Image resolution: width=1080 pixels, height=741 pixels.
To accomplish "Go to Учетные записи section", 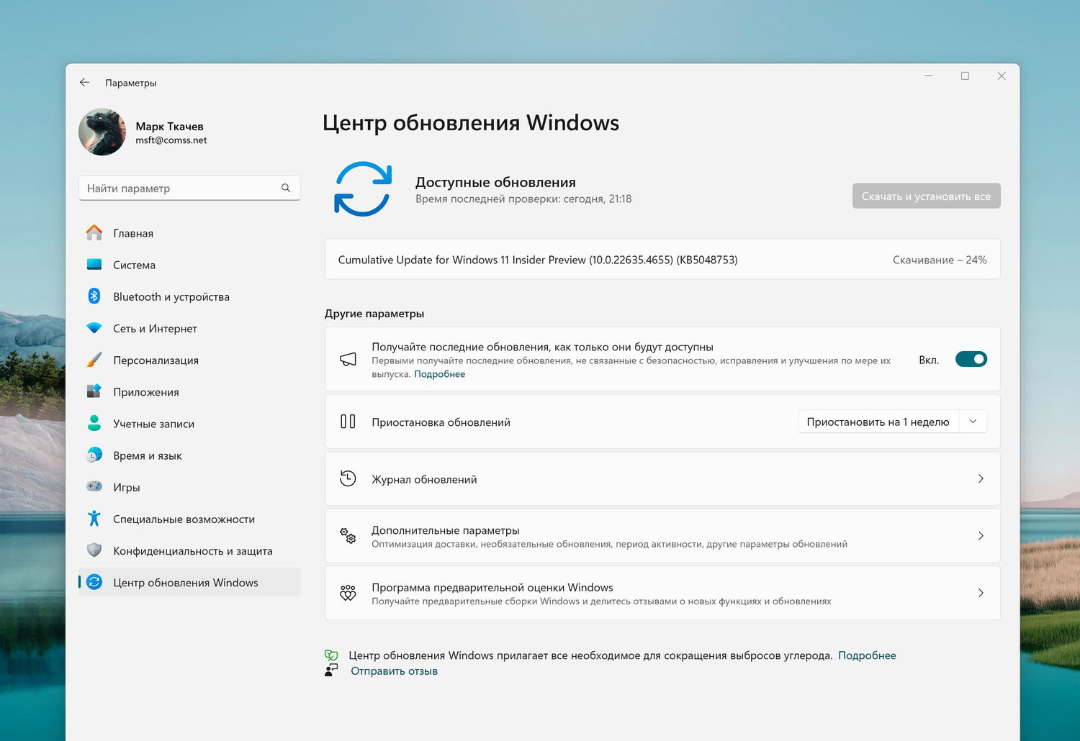I will [x=153, y=424].
